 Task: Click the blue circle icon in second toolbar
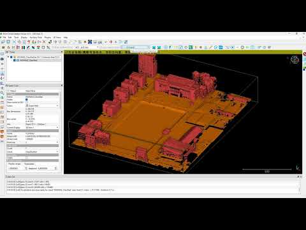click(x=215, y=47)
